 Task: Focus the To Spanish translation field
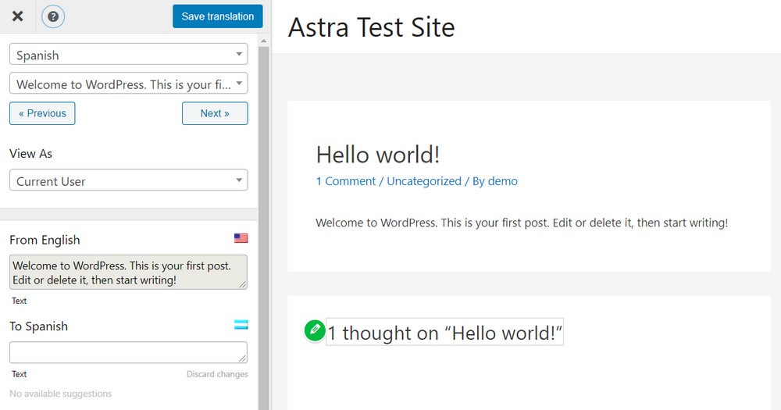(129, 352)
